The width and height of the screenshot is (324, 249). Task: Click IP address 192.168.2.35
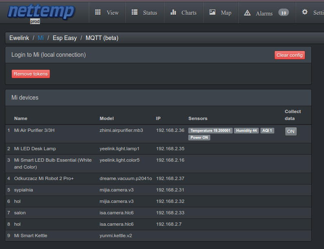point(170,149)
